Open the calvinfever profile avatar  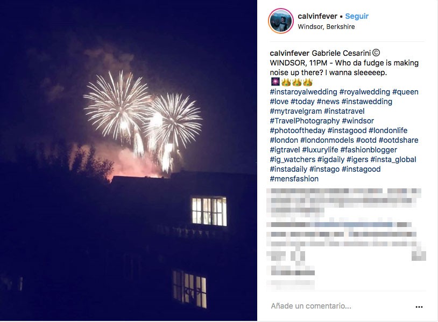click(281, 21)
